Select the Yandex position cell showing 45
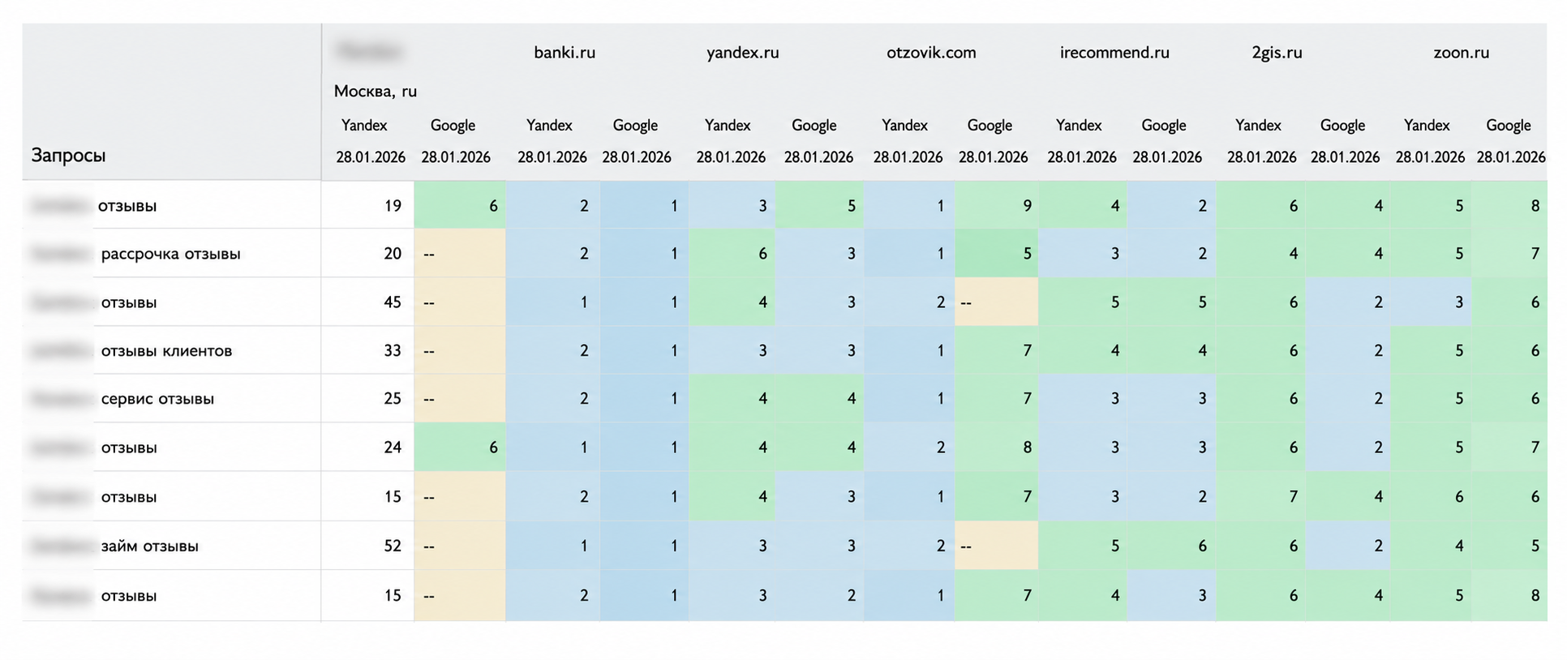Image resolution: width=1567 pixels, height=660 pixels. click(367, 302)
